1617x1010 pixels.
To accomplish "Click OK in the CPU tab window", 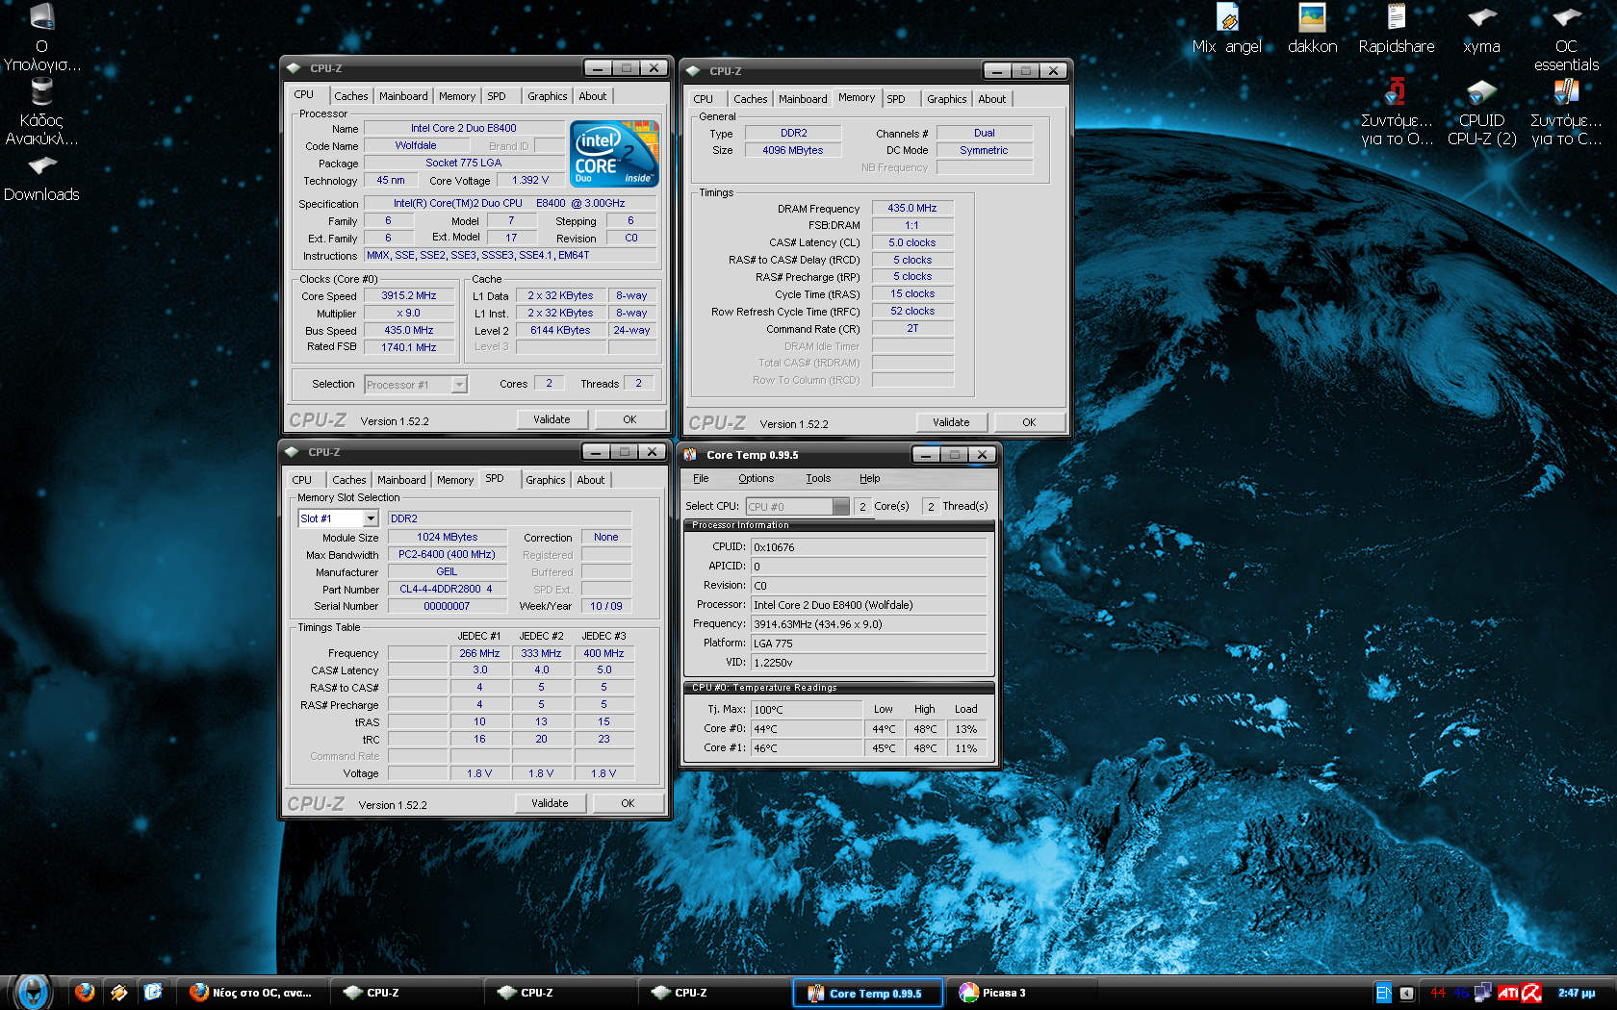I will click(x=629, y=419).
